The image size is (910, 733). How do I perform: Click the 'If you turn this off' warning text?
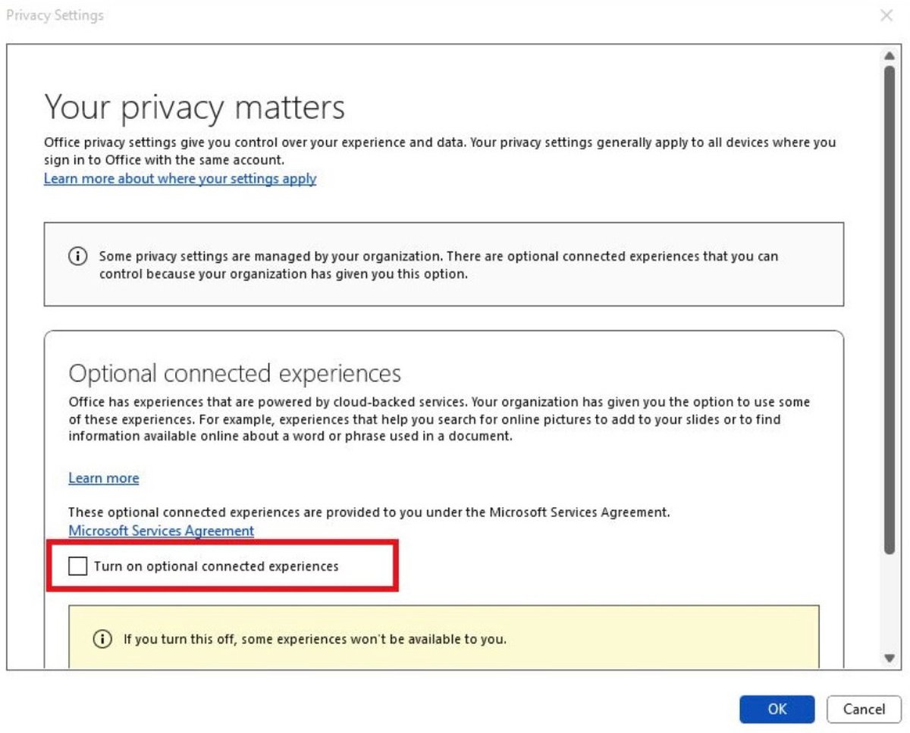[315, 639]
